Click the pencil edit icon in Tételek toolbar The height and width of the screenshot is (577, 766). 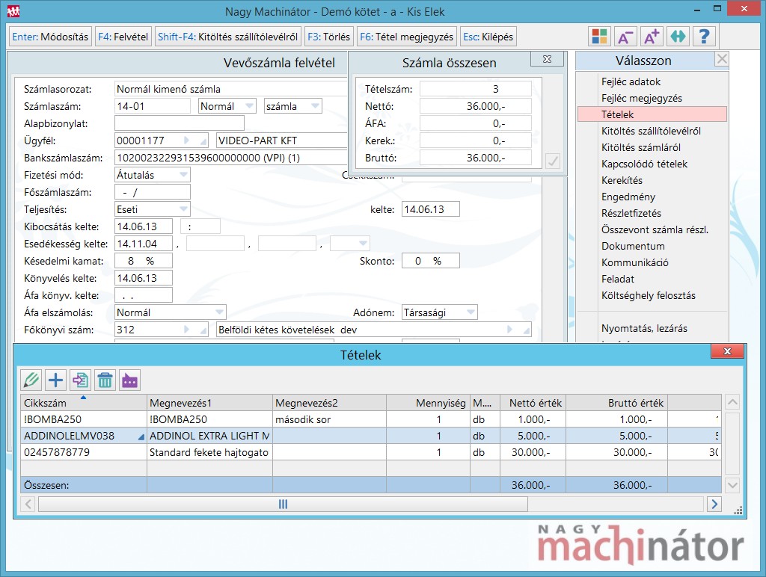(x=31, y=380)
